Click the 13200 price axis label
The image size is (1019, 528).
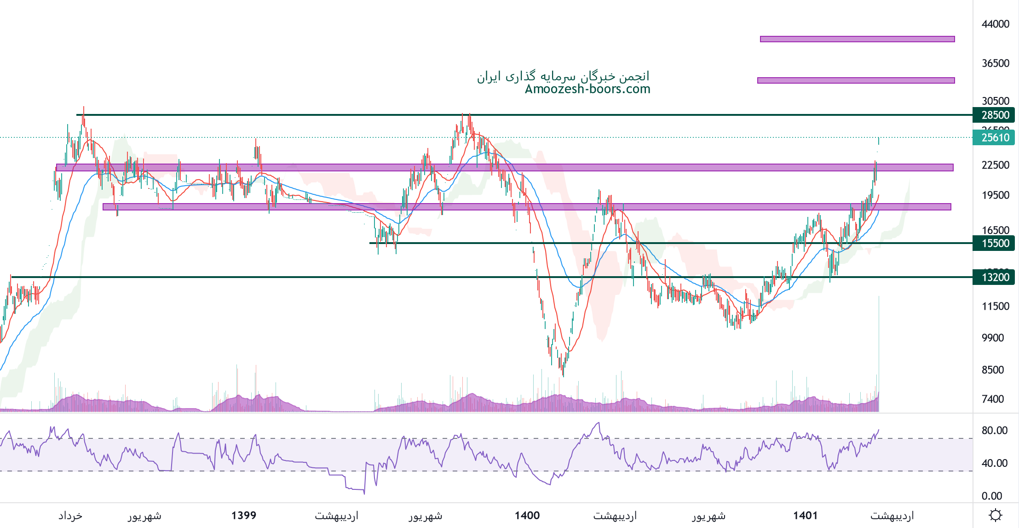pos(994,277)
